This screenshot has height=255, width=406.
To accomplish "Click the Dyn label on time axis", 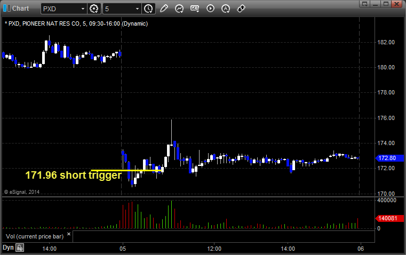I will point(8,248).
